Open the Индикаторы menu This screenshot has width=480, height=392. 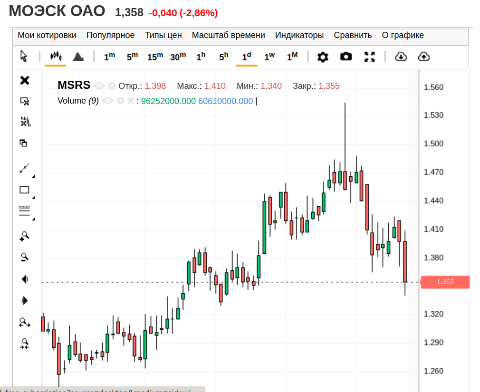(299, 35)
